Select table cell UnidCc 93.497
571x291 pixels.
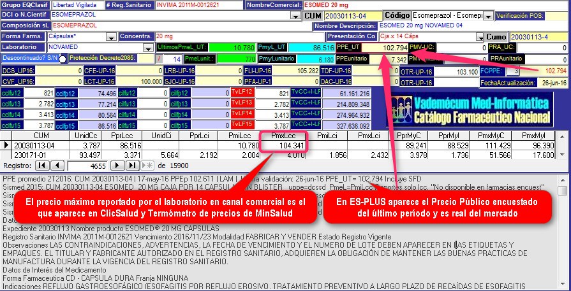[85, 155]
